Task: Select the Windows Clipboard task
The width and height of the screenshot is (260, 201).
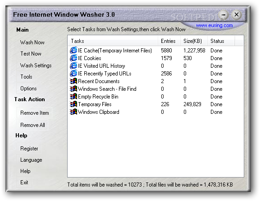Action: point(99,112)
